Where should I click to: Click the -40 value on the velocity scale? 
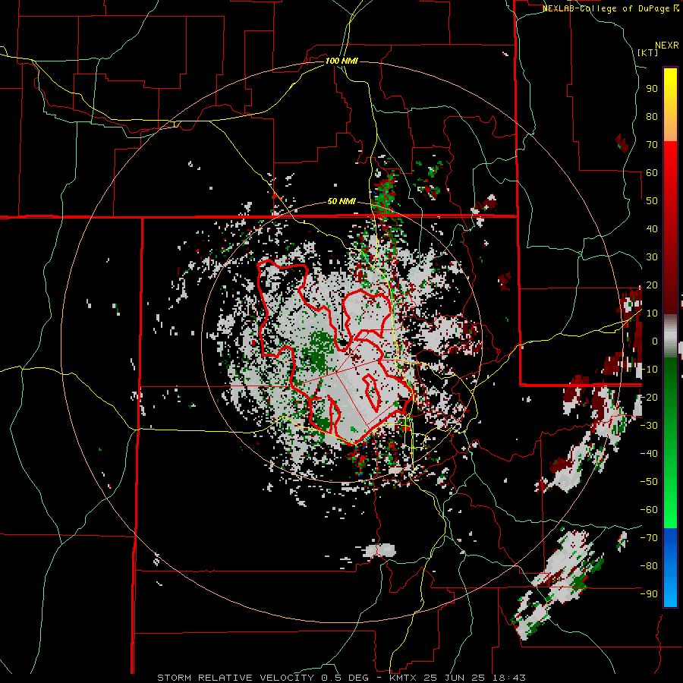[x=649, y=454]
